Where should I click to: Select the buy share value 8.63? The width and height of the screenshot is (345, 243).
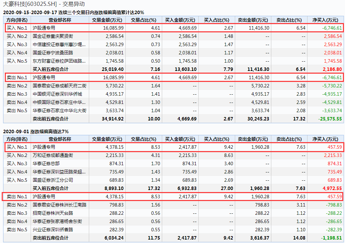pos(229,155)
